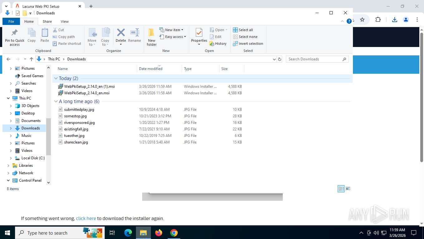Screen dimensions: 424x239
Task: Click the Paste icon in ribbon
Action: coord(45,32)
